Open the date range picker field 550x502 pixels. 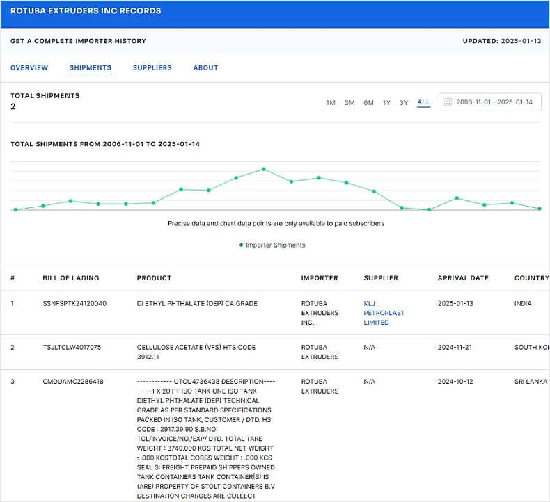[x=493, y=102]
